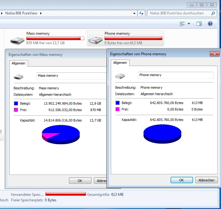Click the 912.556.032,00 Bytes value
This screenshot has height=209, width=221.
pos(65,110)
